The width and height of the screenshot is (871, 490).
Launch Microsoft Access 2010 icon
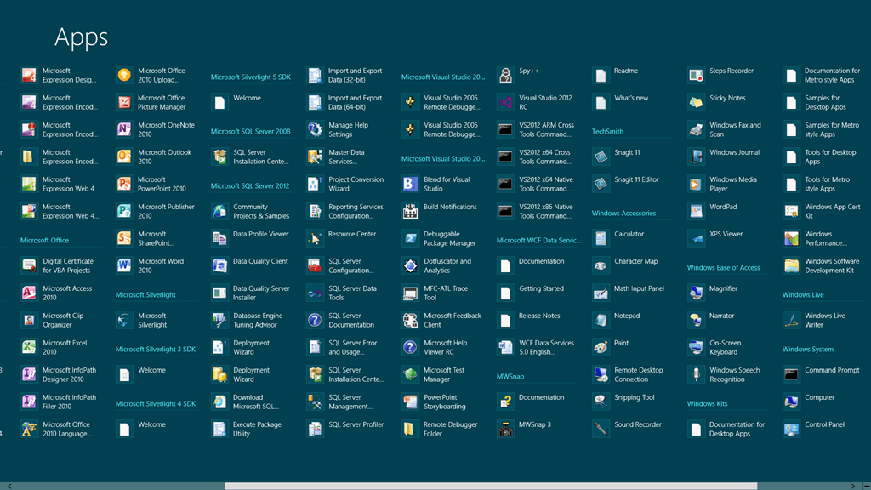29,293
